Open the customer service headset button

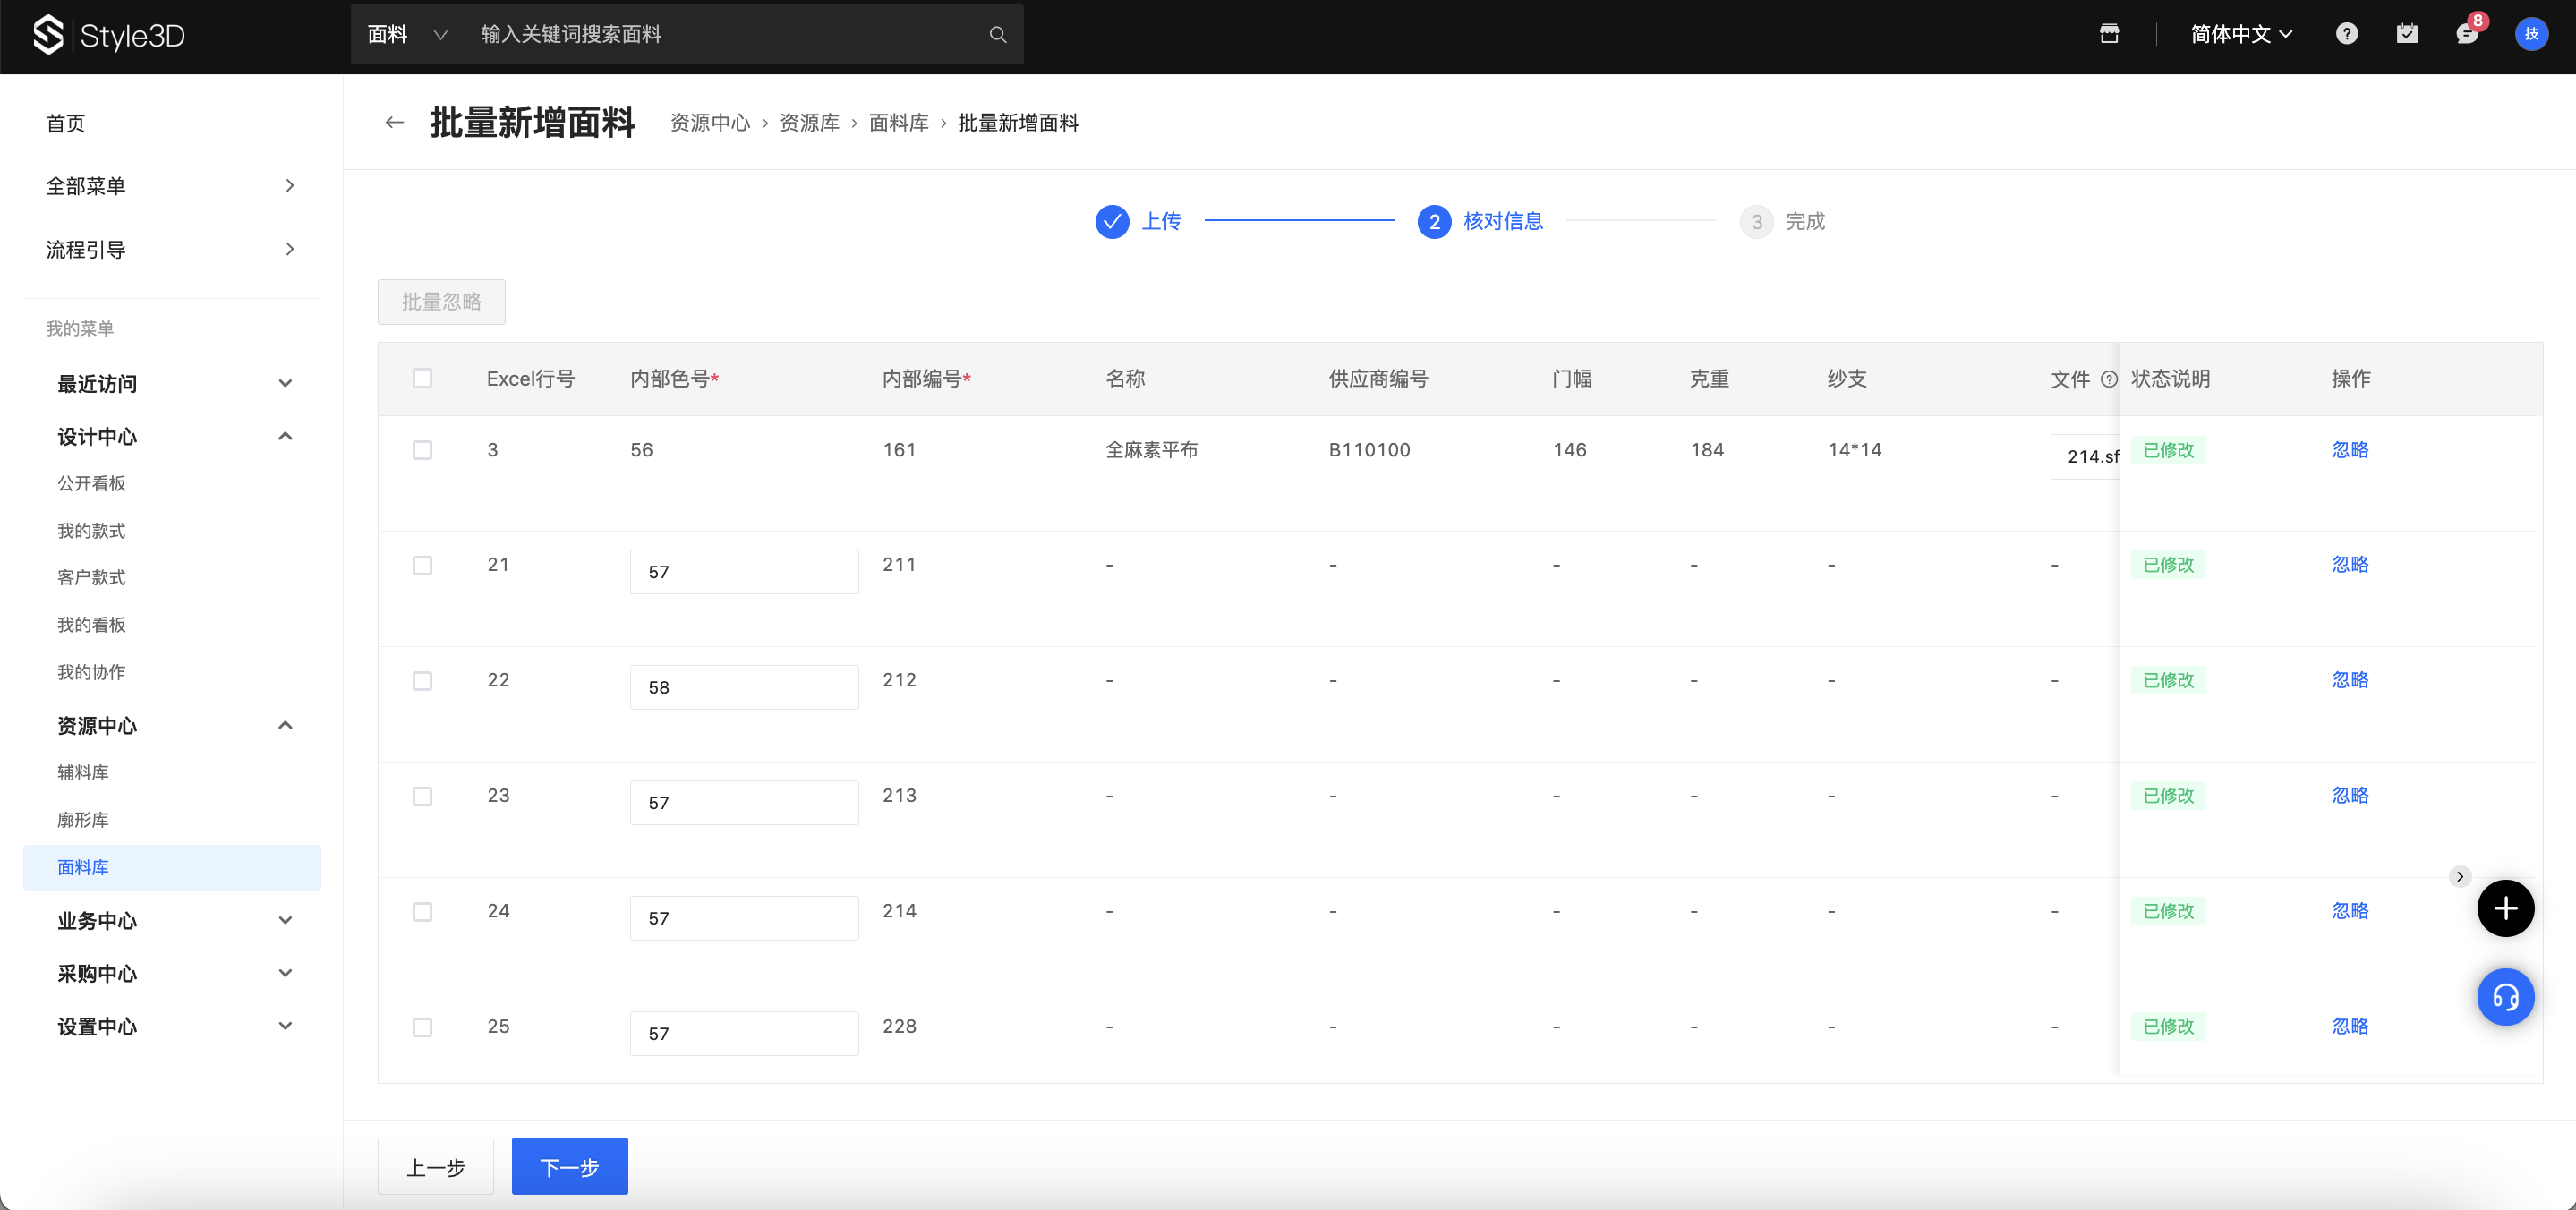[2504, 997]
